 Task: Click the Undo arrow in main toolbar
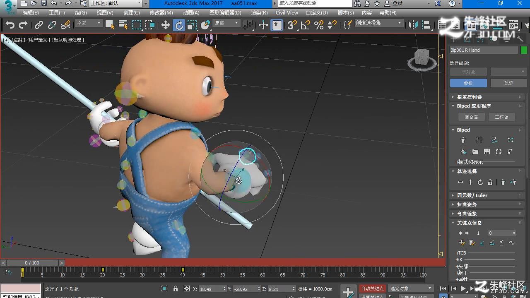(x=10, y=25)
